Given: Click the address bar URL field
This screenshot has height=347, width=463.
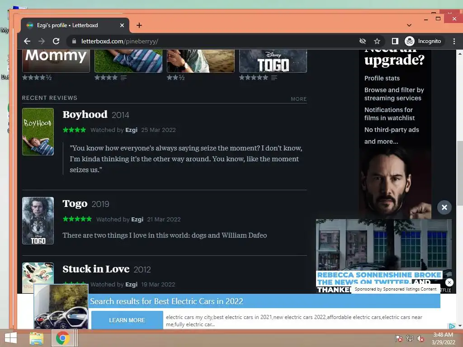Looking at the screenshot, I should click(x=213, y=41).
